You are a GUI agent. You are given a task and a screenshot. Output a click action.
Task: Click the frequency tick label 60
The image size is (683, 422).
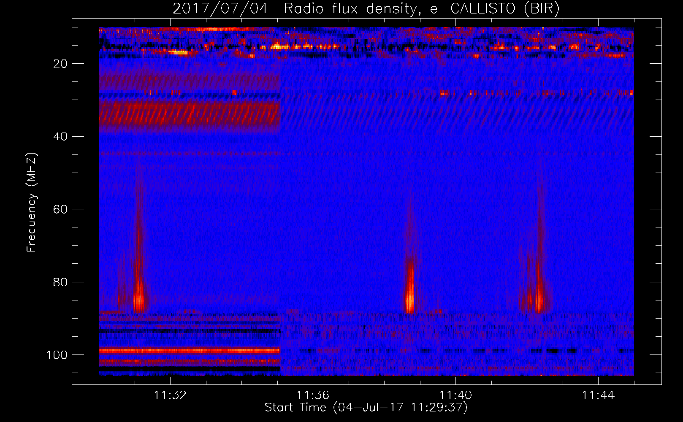point(61,209)
